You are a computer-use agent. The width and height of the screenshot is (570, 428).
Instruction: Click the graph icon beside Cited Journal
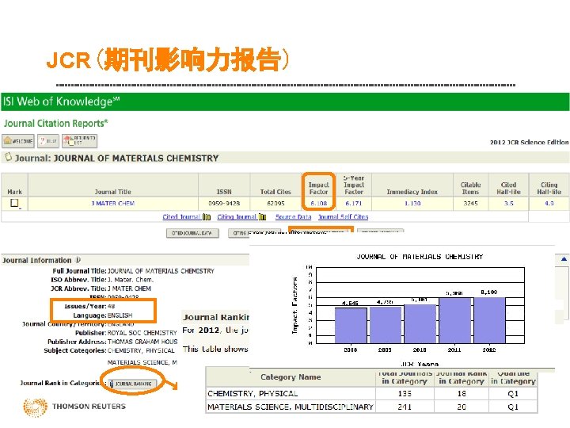(x=207, y=217)
